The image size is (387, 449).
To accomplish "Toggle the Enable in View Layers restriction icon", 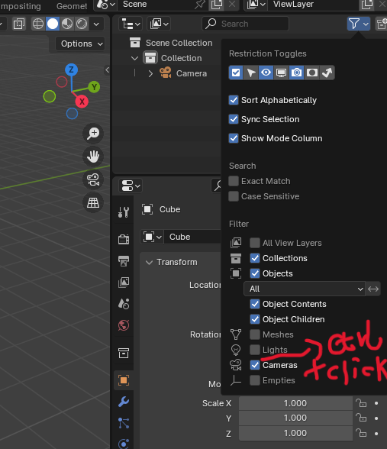I will click(236, 73).
